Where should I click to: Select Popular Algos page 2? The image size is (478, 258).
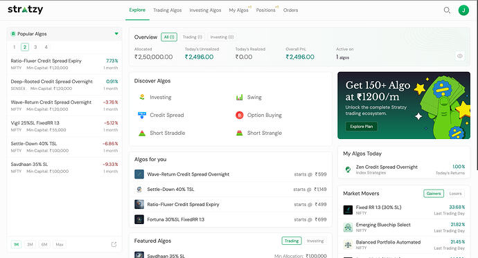click(25, 47)
